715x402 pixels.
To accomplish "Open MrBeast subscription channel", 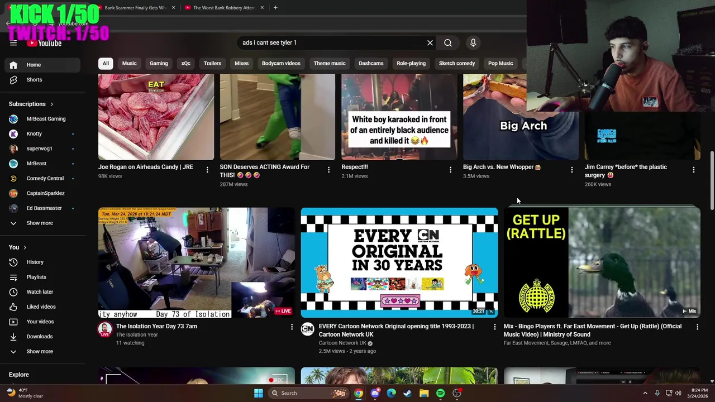I will click(42, 164).
